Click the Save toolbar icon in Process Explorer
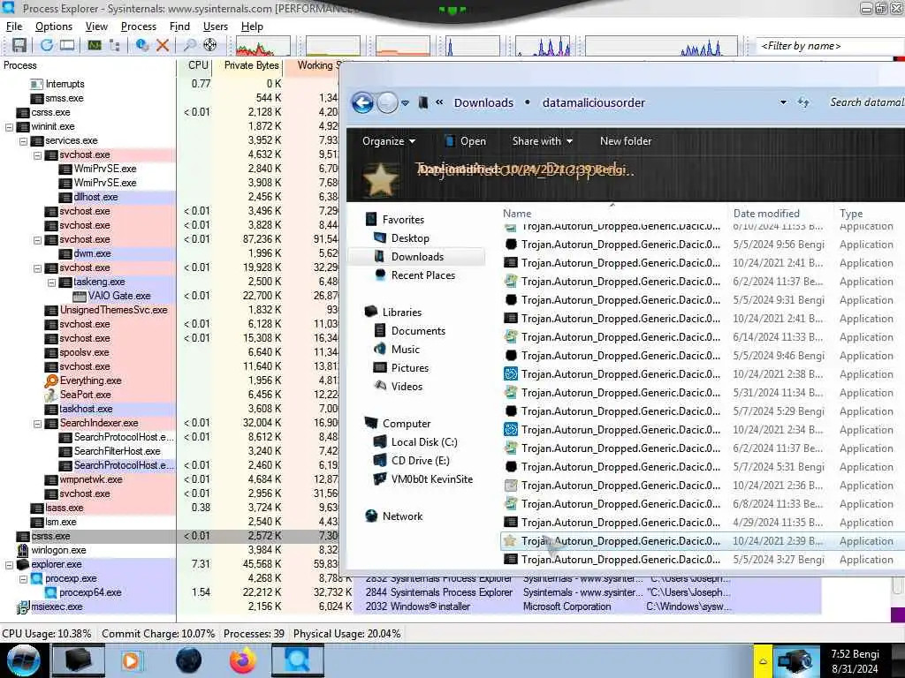The height and width of the screenshot is (678, 905). [19, 45]
